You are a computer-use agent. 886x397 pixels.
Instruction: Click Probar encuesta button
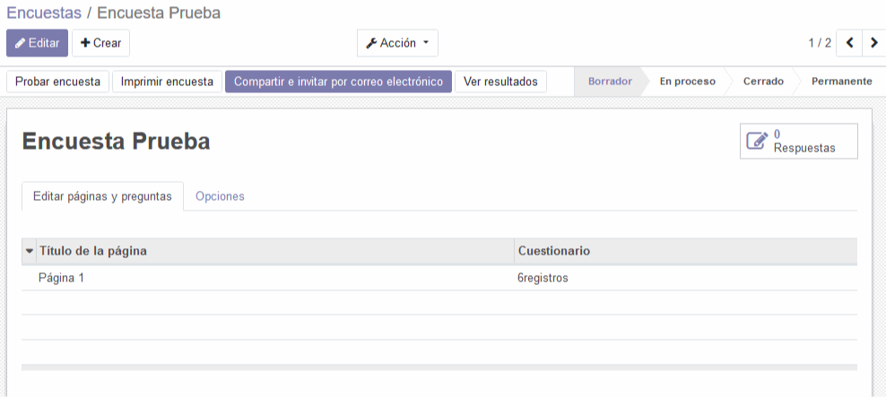click(57, 82)
